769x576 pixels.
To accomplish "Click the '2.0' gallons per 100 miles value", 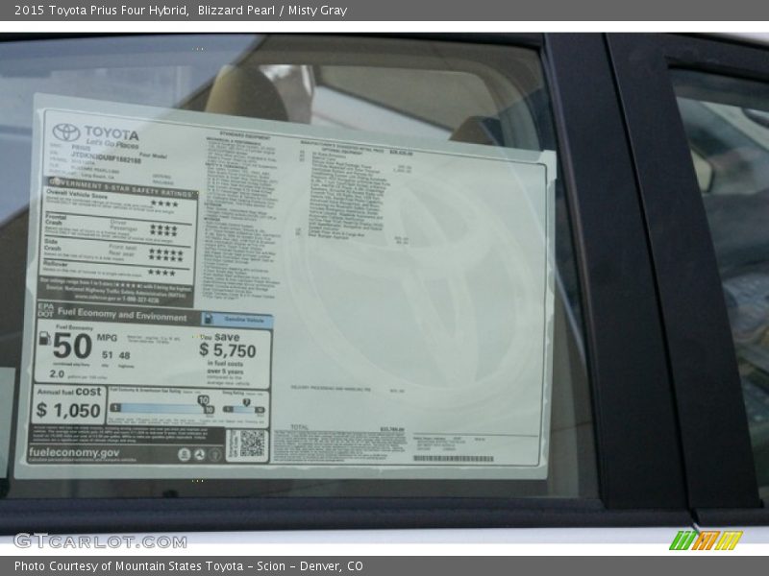I will (x=57, y=373).
